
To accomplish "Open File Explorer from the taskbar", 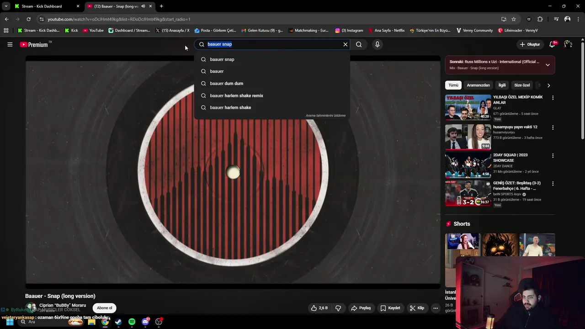I will coord(91,322).
